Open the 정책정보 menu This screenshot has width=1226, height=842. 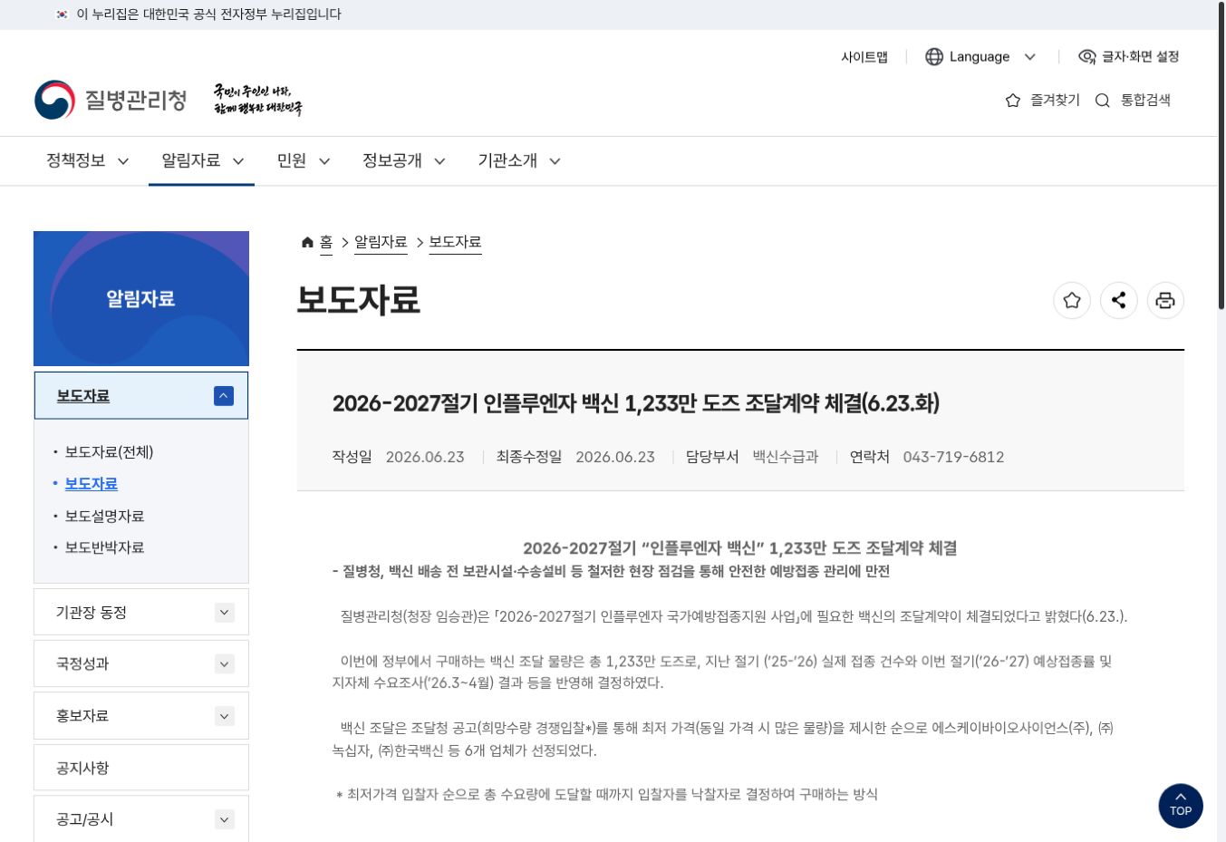88,161
